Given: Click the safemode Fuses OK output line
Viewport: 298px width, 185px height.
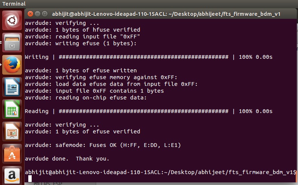Looking at the screenshot, I should pos(103,145).
